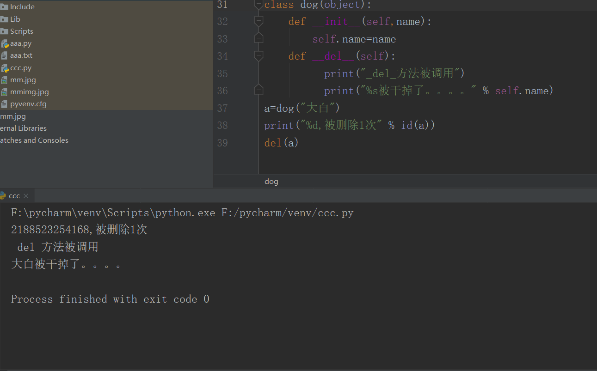Click the 'Process finished with exit code 0' text
This screenshot has width=597, height=371.
pos(110,299)
